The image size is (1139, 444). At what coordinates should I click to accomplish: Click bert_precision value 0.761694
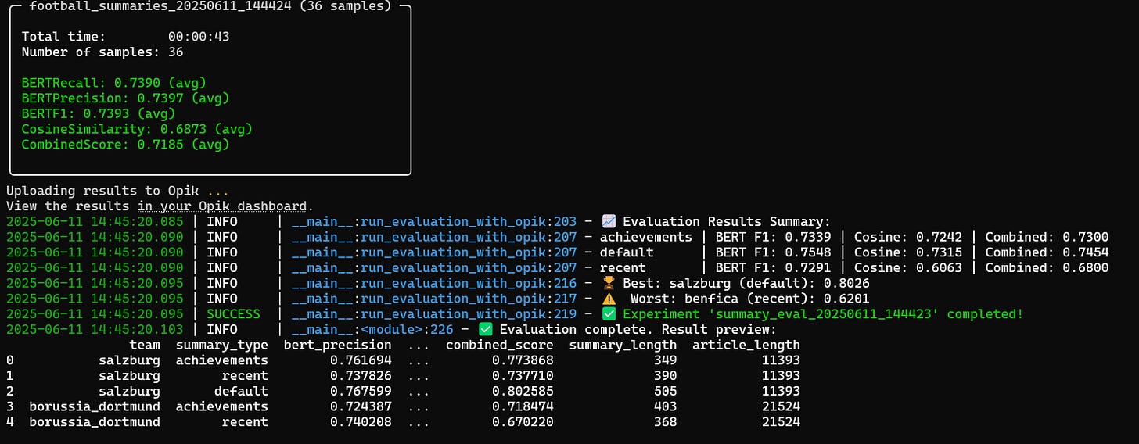coord(361,360)
